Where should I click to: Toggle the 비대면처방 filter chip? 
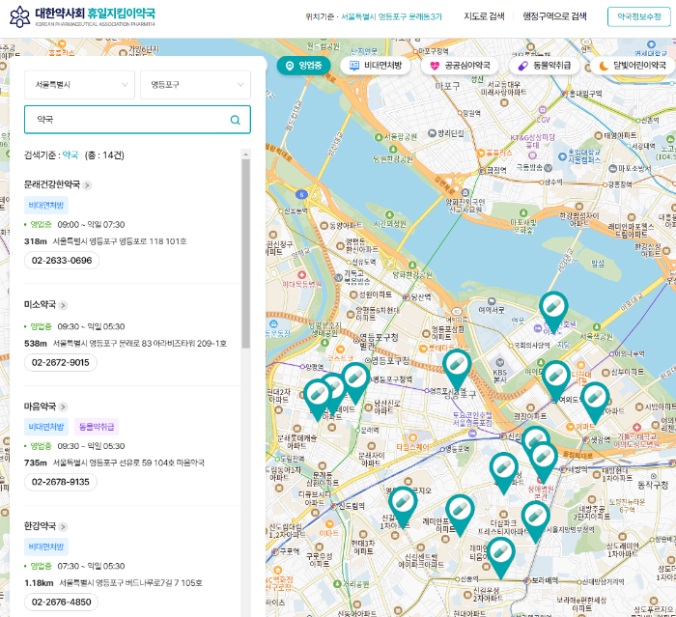pyautogui.click(x=376, y=66)
